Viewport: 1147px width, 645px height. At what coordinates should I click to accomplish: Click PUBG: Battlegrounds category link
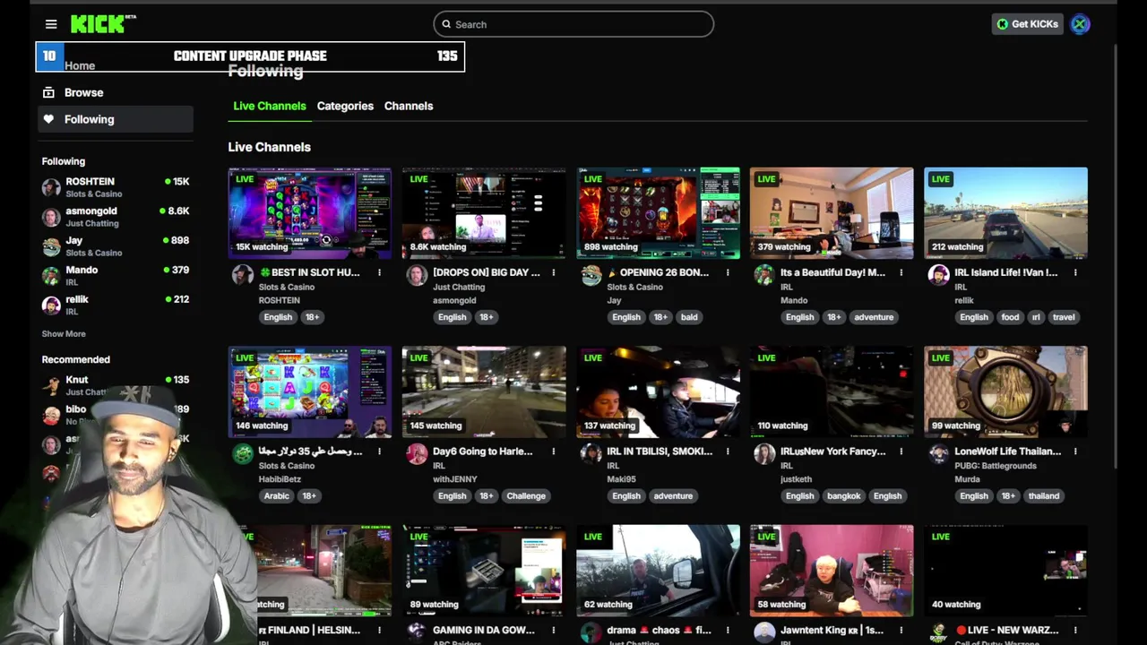(x=996, y=466)
